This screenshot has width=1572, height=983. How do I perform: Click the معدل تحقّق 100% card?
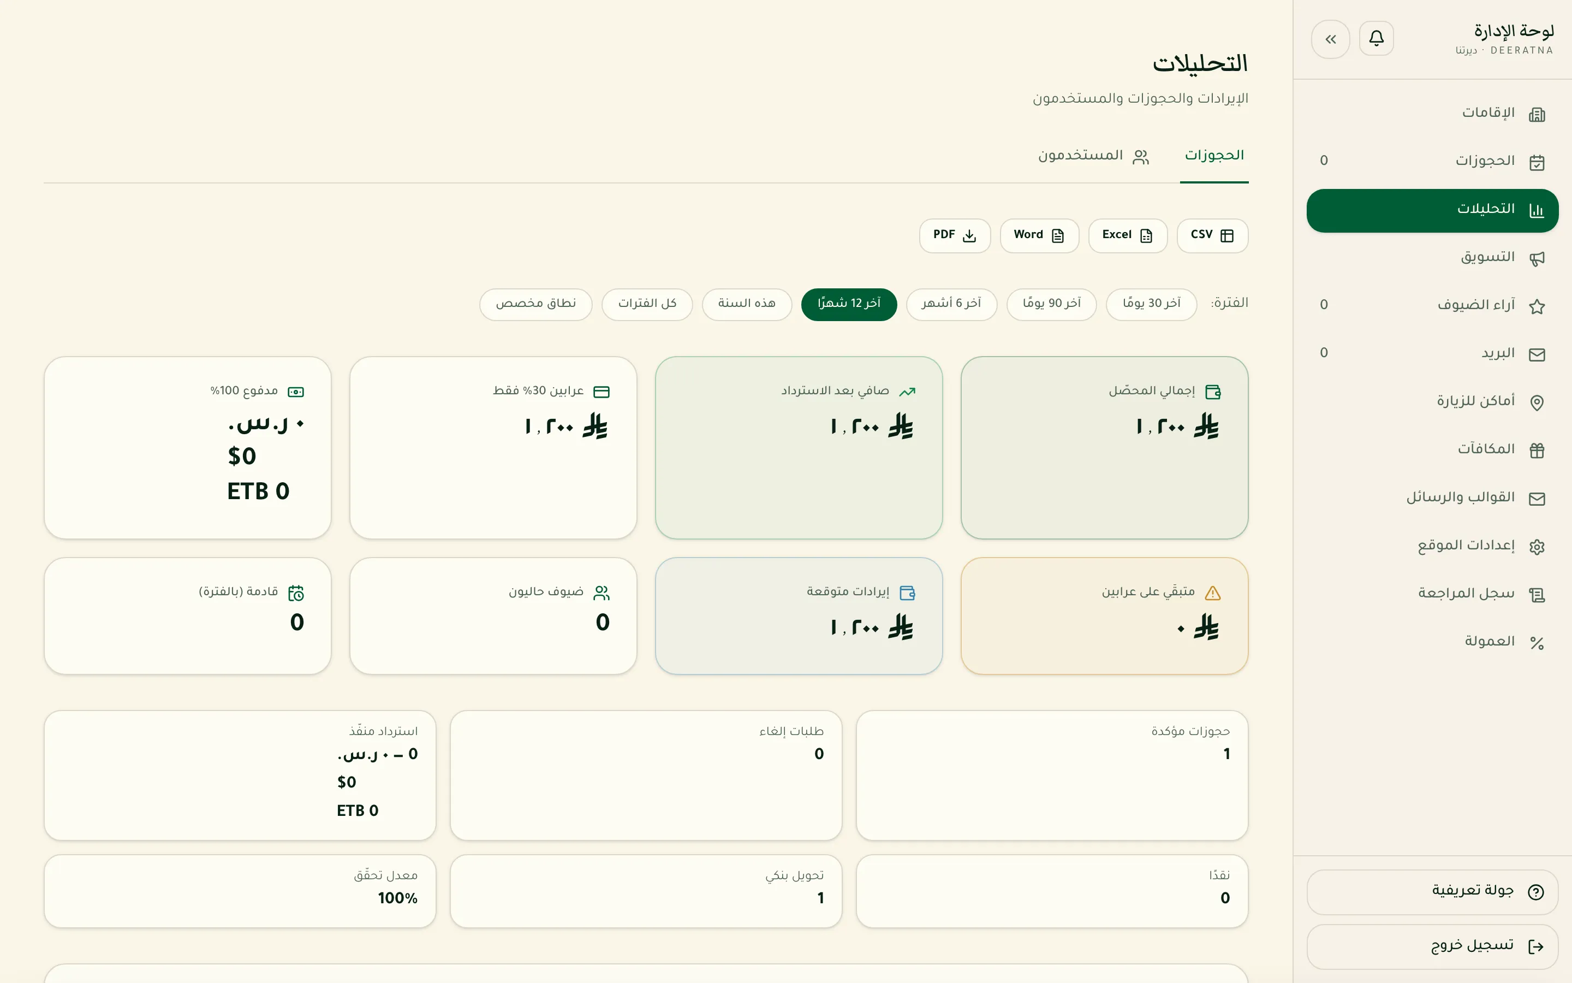pyautogui.click(x=240, y=891)
